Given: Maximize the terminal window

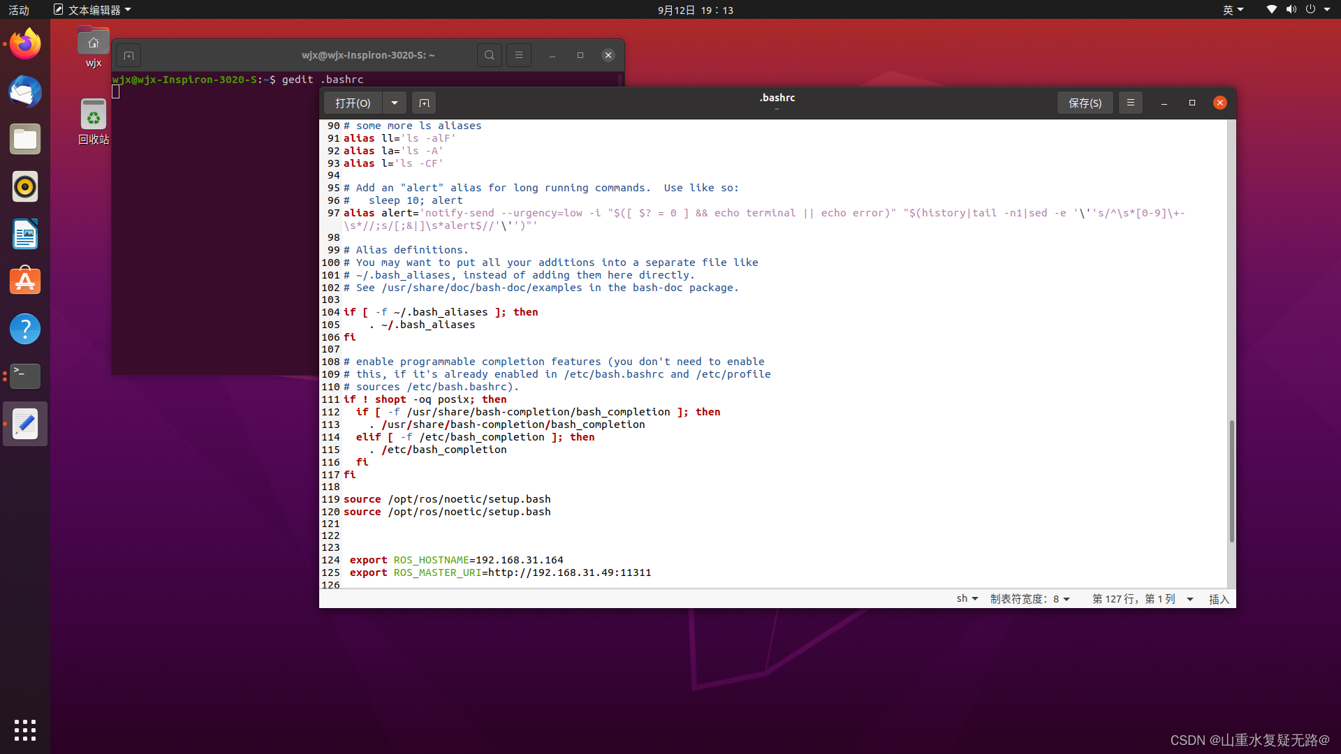Looking at the screenshot, I should [580, 55].
